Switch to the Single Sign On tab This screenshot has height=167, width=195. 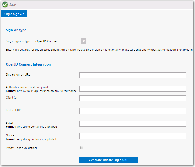pyautogui.click(x=14, y=14)
